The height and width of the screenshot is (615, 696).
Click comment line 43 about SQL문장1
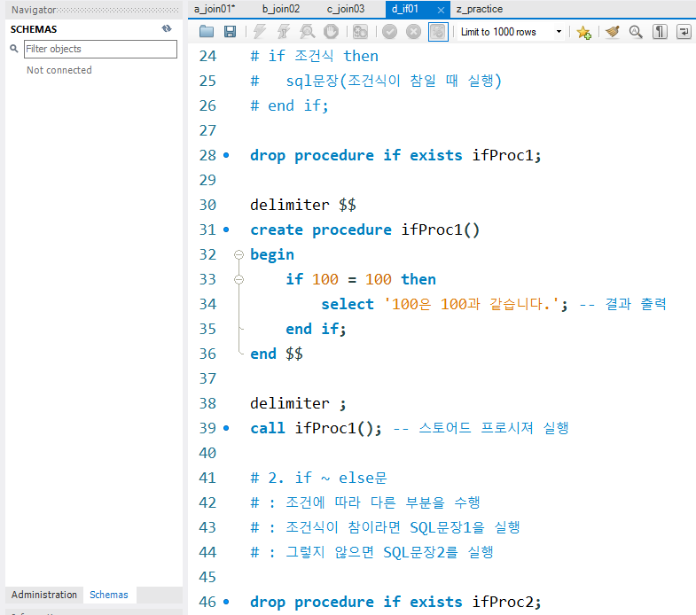[385, 527]
